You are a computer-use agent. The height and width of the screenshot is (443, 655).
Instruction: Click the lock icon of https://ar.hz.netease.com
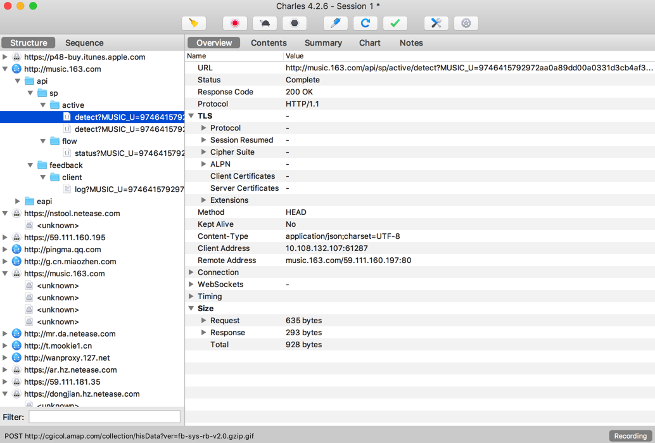16,370
